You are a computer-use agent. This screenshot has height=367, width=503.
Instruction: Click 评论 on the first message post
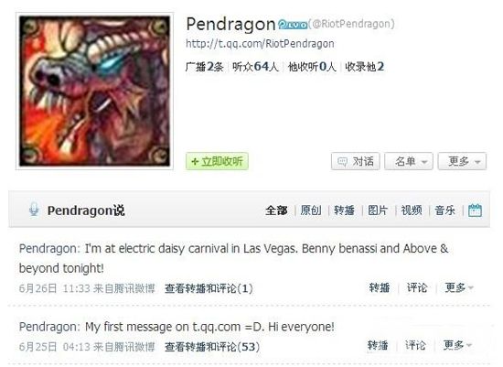pos(415,345)
